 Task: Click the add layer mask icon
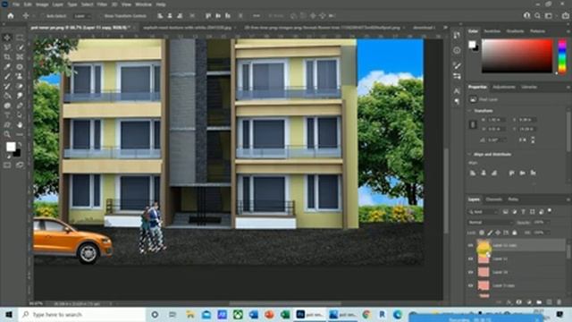518,302
